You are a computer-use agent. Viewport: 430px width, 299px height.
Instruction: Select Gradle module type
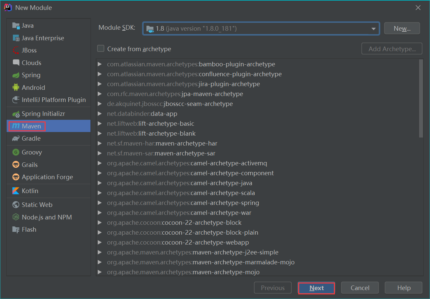pyautogui.click(x=49, y=139)
